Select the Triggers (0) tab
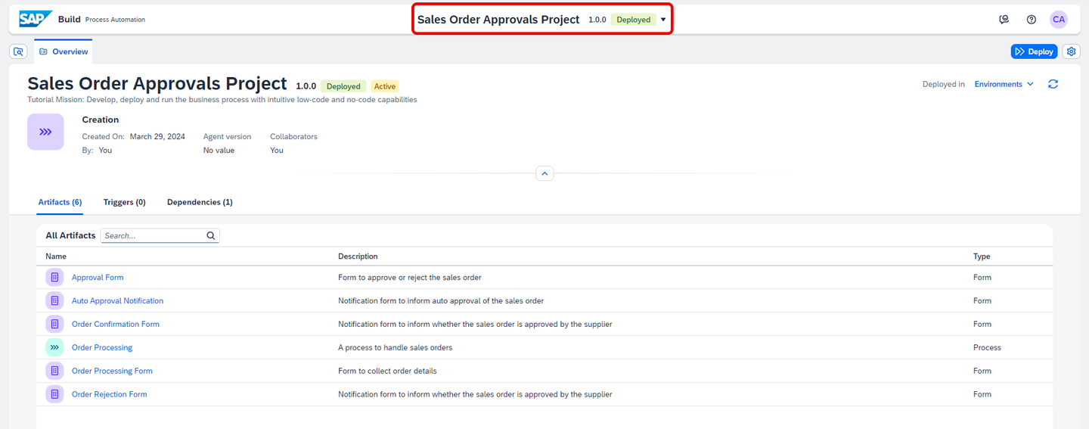The height and width of the screenshot is (429, 1089). pyautogui.click(x=125, y=202)
